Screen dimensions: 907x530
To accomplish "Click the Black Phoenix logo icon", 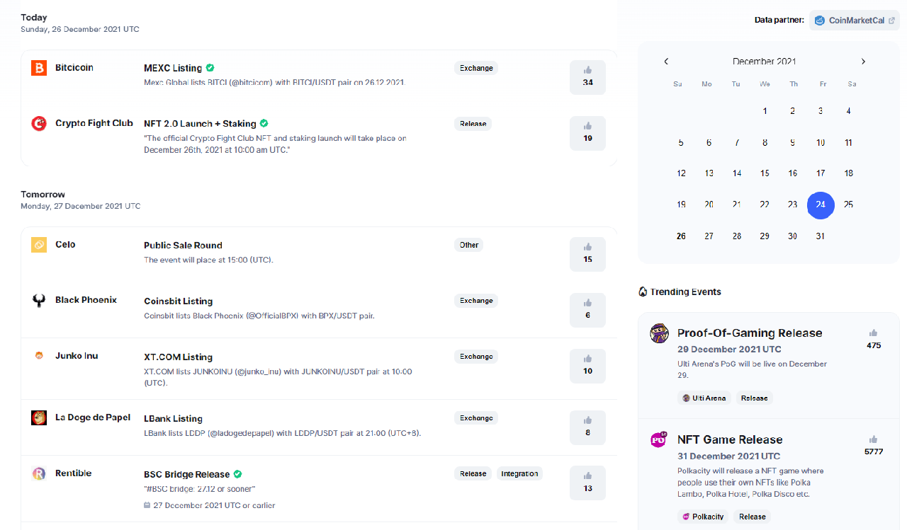I will click(x=38, y=299).
